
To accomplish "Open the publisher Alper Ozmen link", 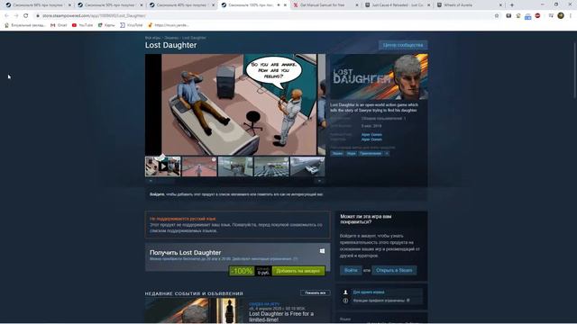I will tap(371, 139).
